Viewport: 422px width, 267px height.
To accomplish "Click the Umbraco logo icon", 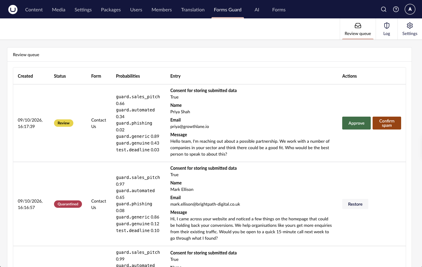I will [13, 10].
